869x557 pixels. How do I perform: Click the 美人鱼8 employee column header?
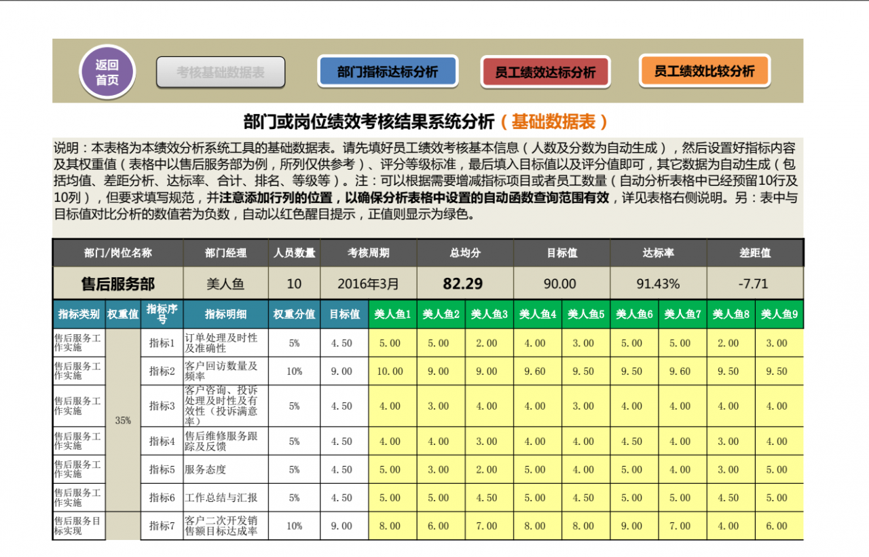click(x=731, y=315)
